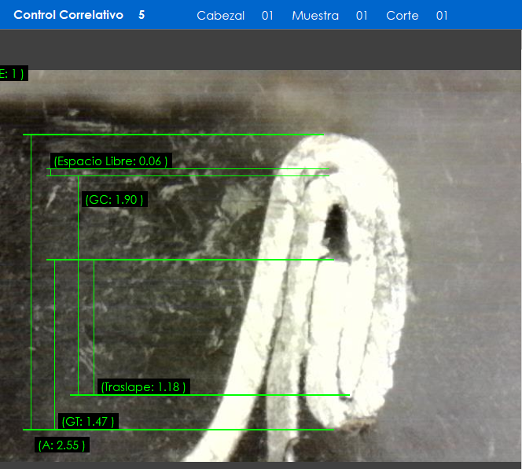Click the Muestra label in header
Image resolution: width=522 pixels, height=469 pixels.
pyautogui.click(x=314, y=16)
